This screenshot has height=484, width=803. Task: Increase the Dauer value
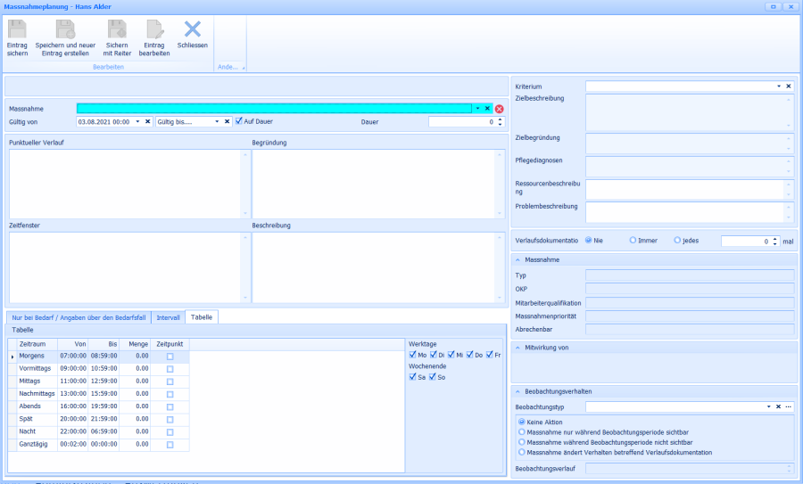click(x=501, y=119)
